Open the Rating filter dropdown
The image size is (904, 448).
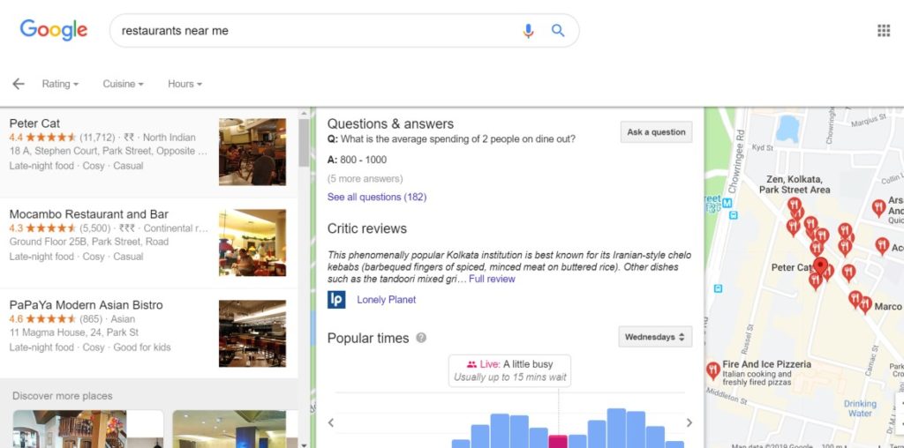coord(60,84)
